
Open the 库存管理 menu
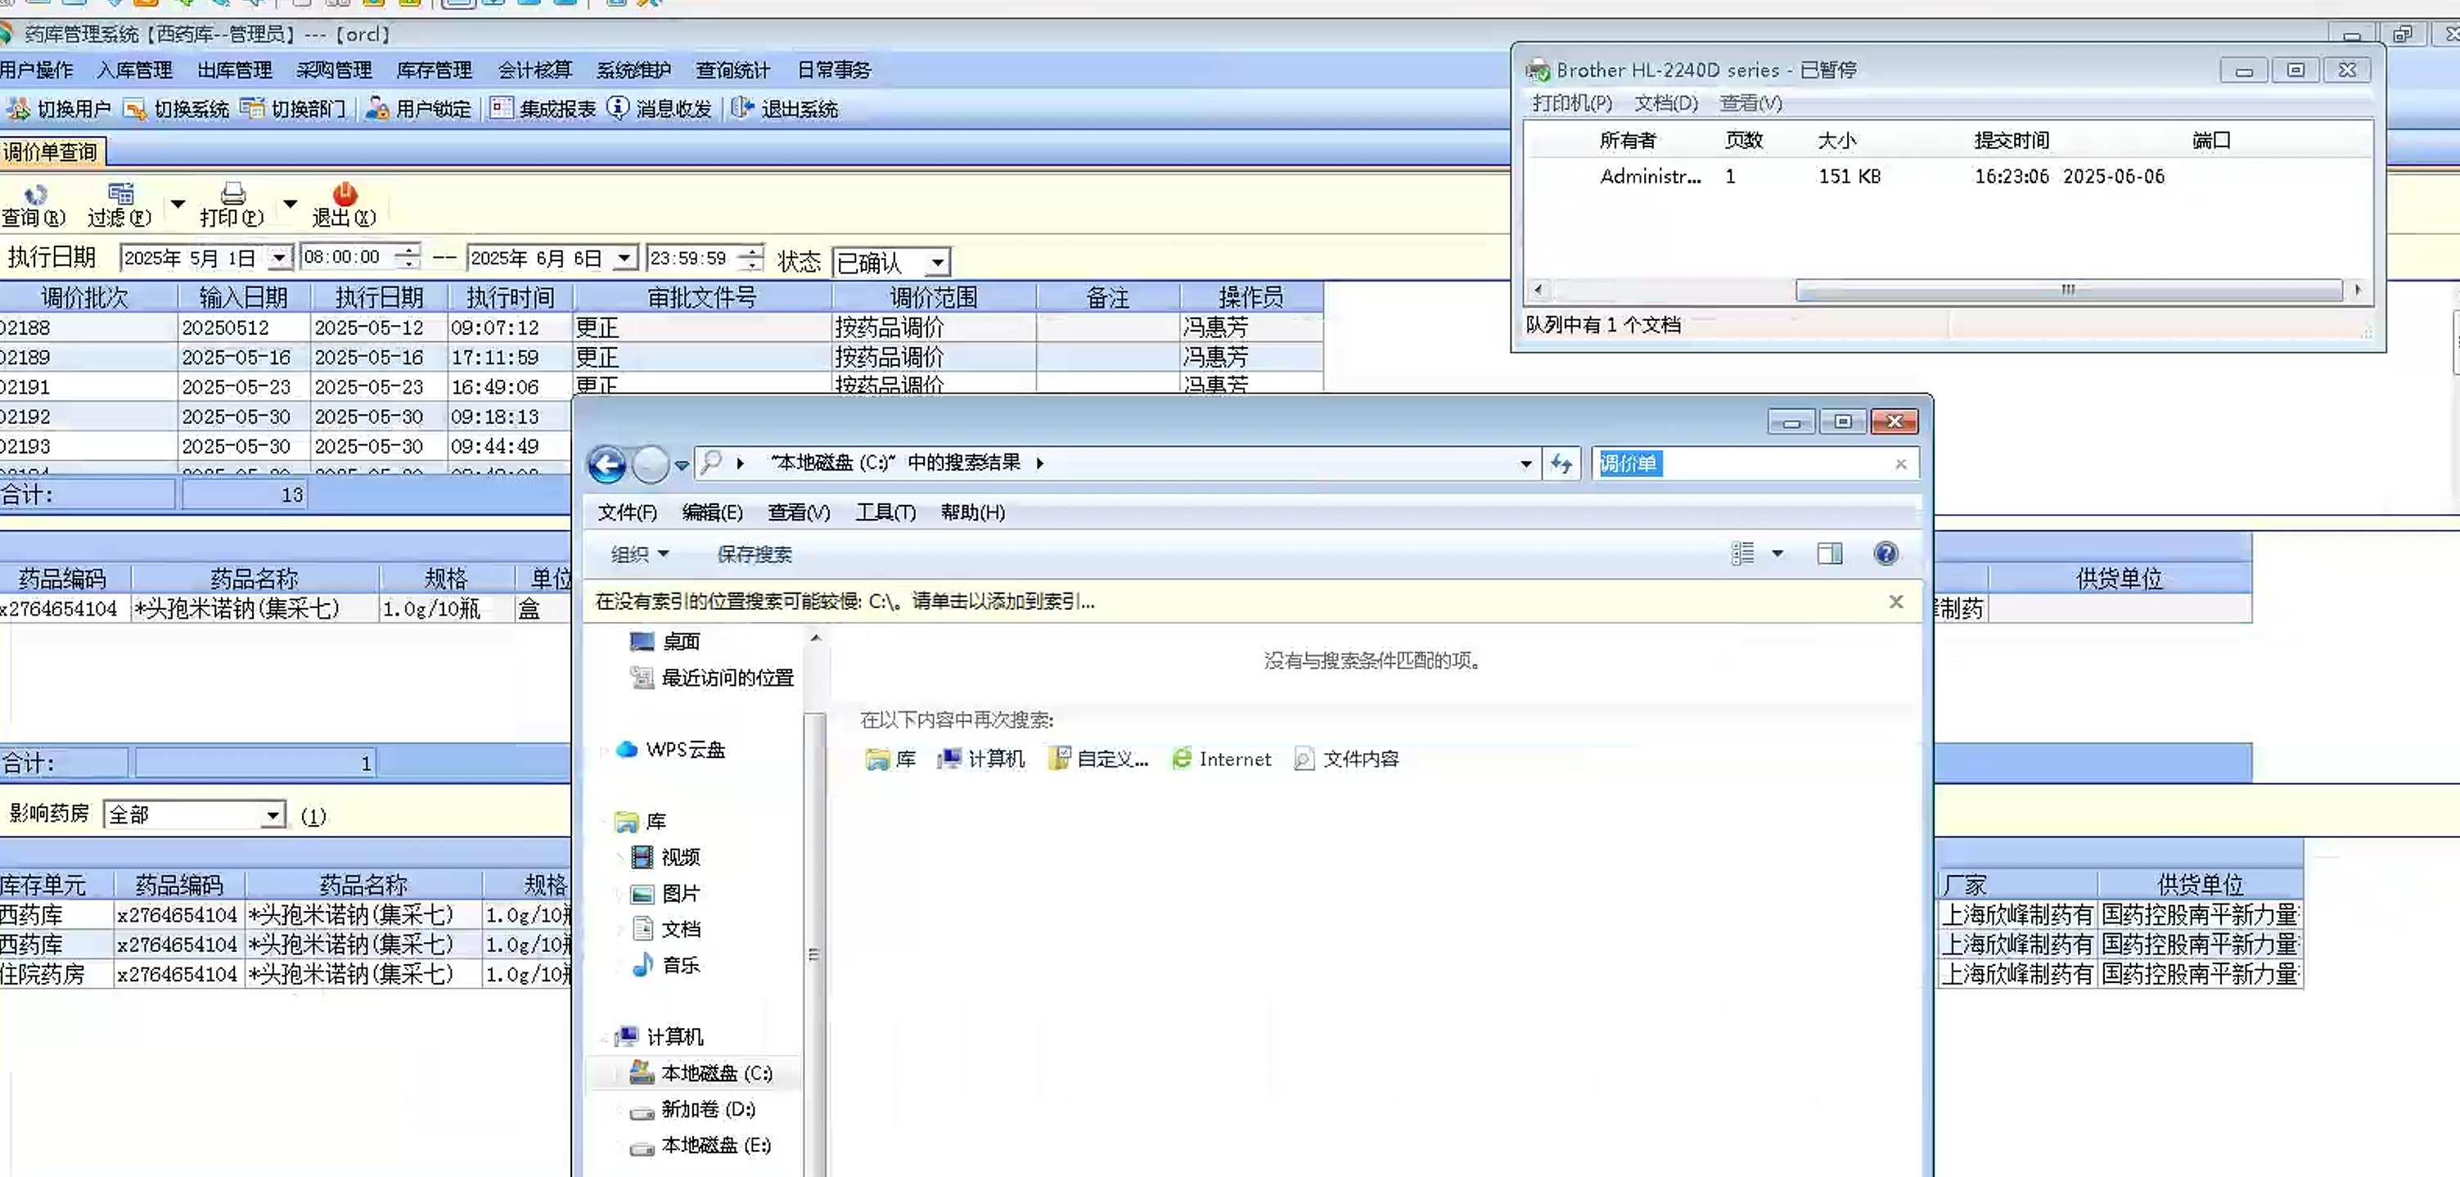pyautogui.click(x=434, y=70)
